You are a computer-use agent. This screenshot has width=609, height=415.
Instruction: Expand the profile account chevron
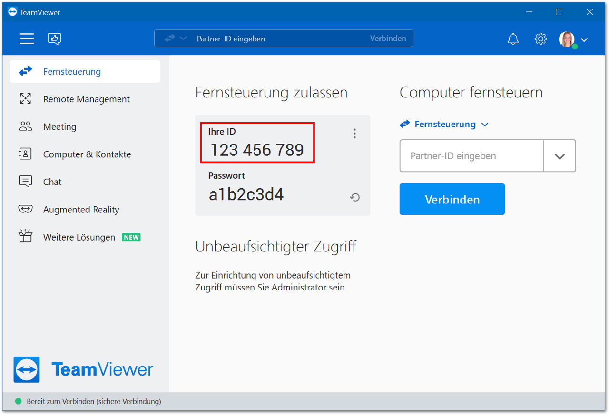[x=584, y=40]
